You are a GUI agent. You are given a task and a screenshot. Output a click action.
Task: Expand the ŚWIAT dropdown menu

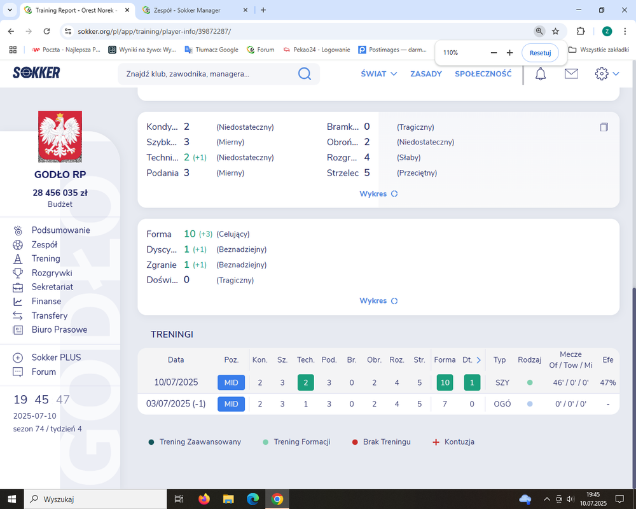tap(379, 74)
